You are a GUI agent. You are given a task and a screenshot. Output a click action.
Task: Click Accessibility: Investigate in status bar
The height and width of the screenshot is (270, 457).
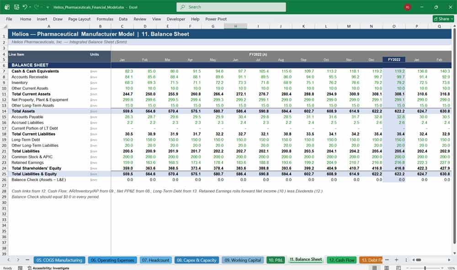(48, 268)
